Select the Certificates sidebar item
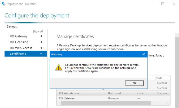 click(x=26, y=54)
